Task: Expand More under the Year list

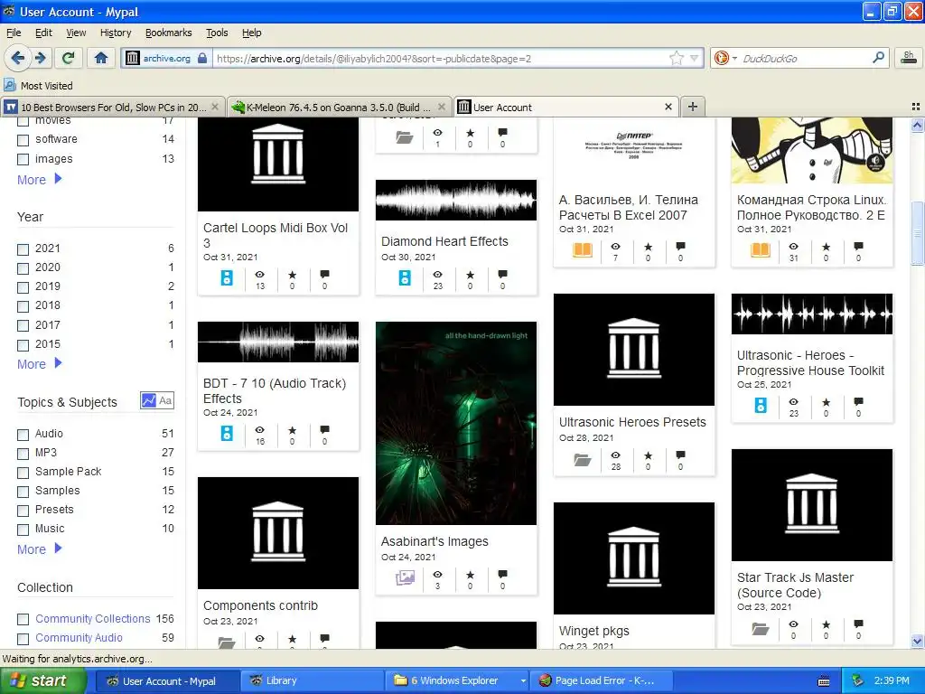Action: point(40,363)
